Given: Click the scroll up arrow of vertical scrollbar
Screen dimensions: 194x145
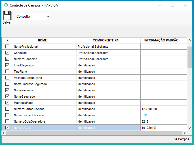Looking at the screenshot, I should (189, 40).
